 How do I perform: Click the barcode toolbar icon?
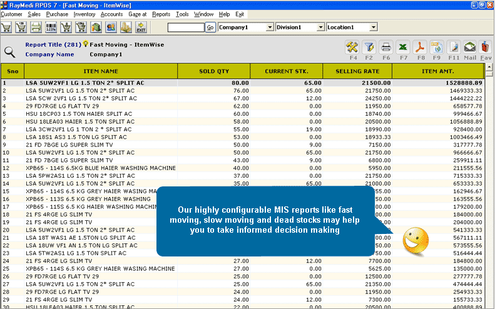click(x=51, y=28)
